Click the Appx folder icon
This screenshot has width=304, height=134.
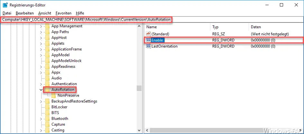click(47, 72)
